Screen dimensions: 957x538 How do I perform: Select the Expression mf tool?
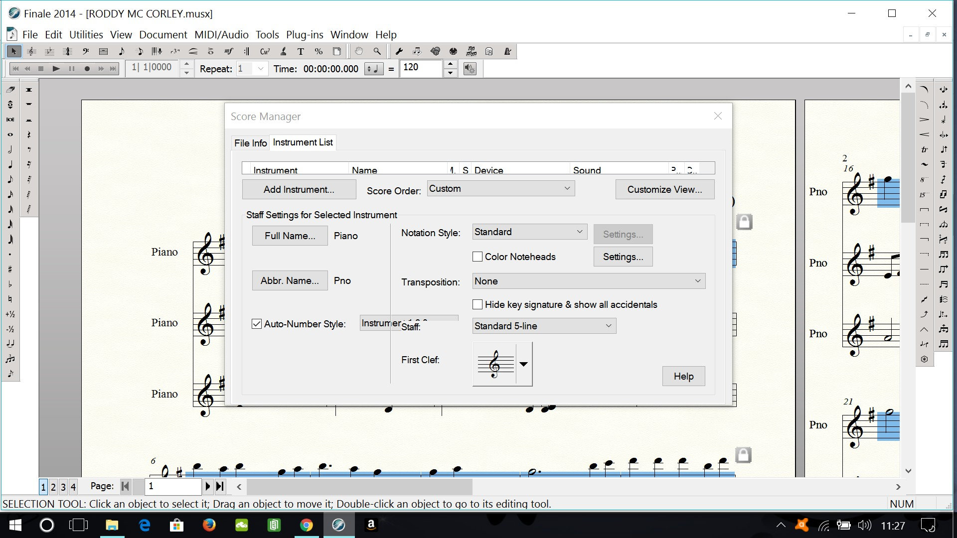coord(229,51)
